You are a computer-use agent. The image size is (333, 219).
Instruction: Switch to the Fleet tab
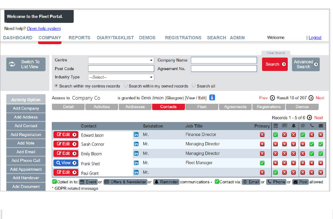(x=202, y=107)
